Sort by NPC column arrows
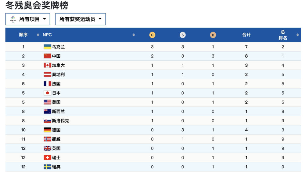Screen dimensions: 305x179 (x=134, y=35)
